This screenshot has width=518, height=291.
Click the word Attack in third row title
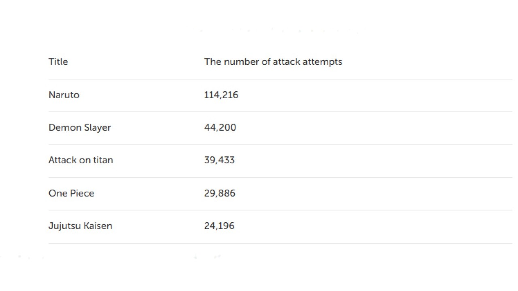point(62,160)
